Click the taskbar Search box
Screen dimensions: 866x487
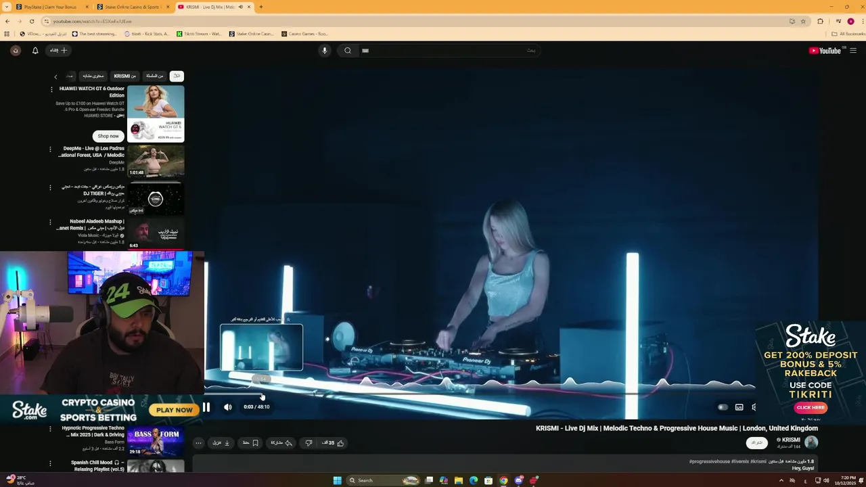click(x=383, y=480)
